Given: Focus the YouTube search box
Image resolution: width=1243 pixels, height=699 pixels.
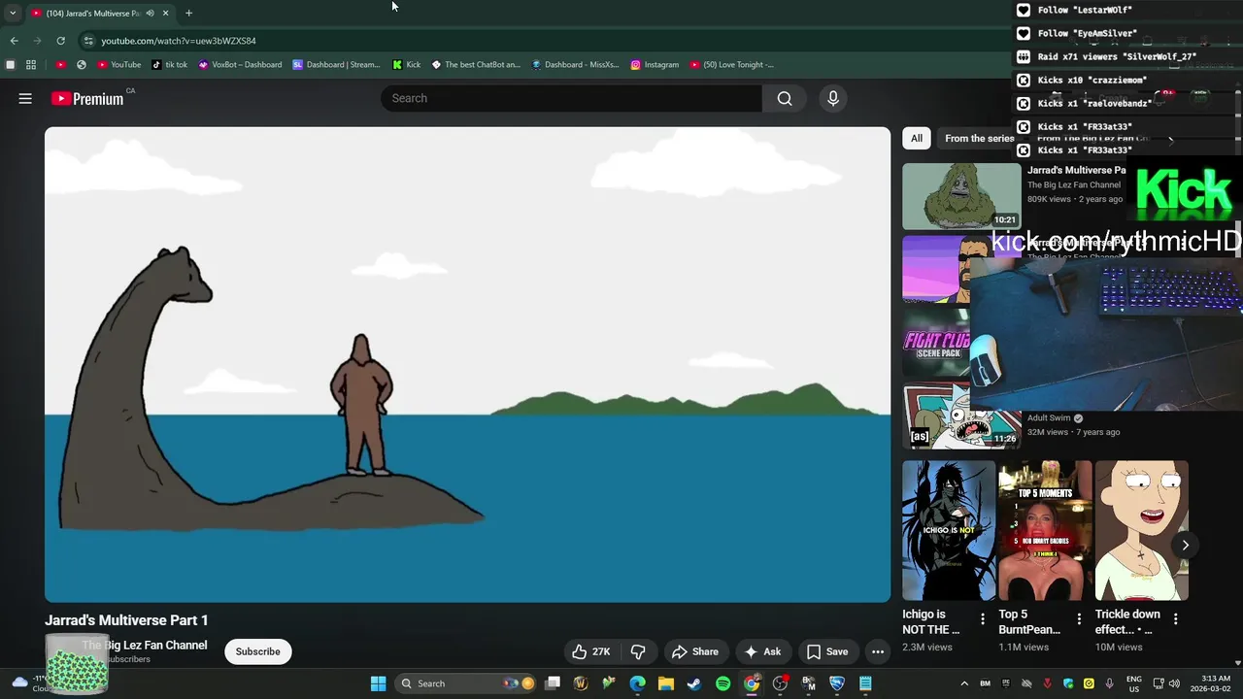Looking at the screenshot, I should 571,98.
